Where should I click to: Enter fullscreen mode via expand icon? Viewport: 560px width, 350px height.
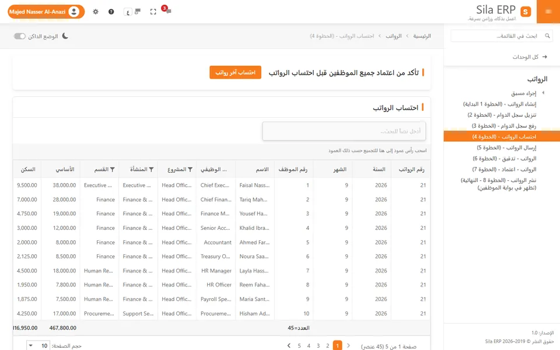point(153,12)
